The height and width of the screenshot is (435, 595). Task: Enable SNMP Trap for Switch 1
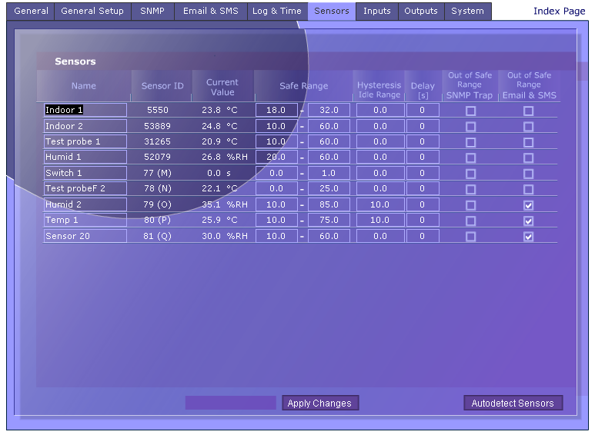tap(470, 174)
